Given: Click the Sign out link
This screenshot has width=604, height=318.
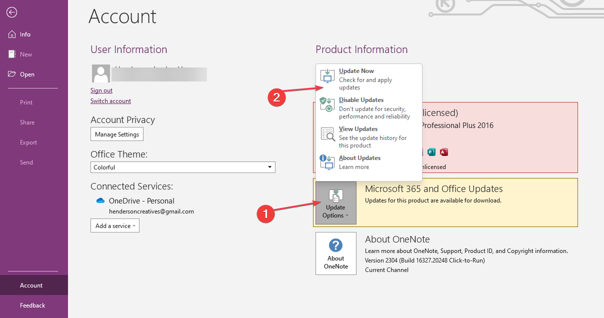Looking at the screenshot, I should 101,90.
